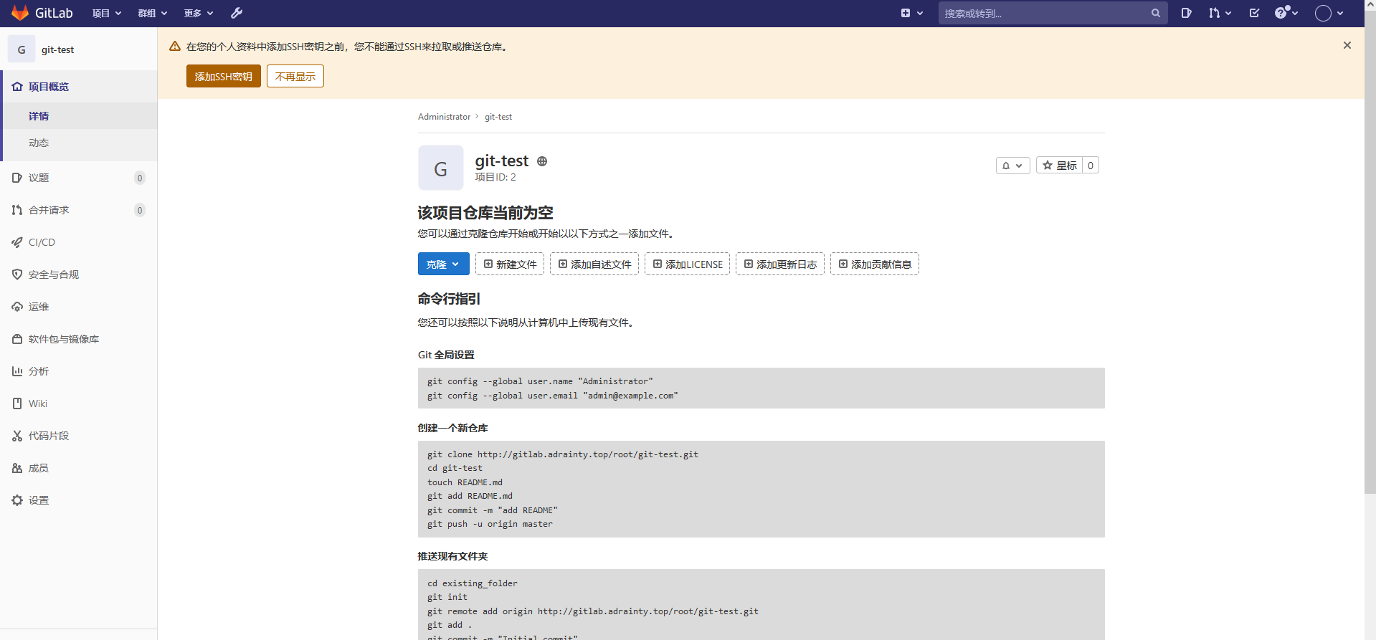The image size is (1376, 640).
Task: Select 详情 under project overview
Action: coord(79,116)
